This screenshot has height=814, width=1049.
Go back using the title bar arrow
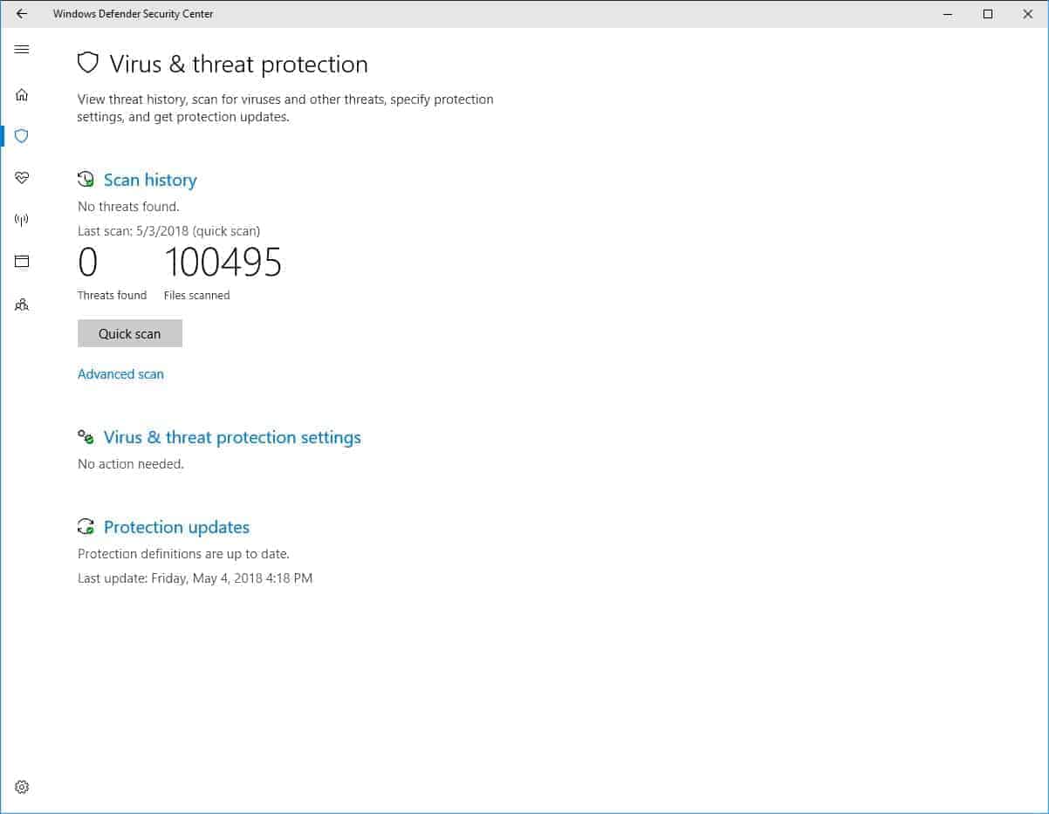point(22,14)
